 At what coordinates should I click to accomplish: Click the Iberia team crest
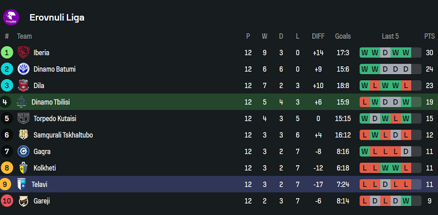pos(24,53)
